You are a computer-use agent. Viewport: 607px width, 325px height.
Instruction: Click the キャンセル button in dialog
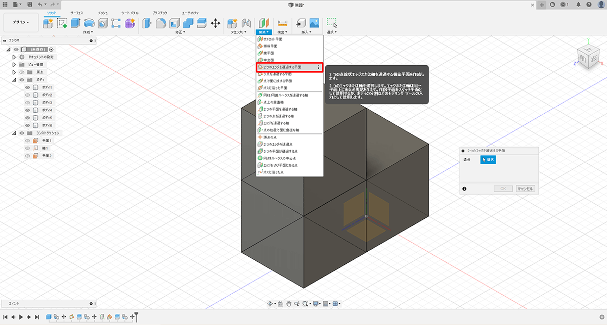[x=525, y=189]
